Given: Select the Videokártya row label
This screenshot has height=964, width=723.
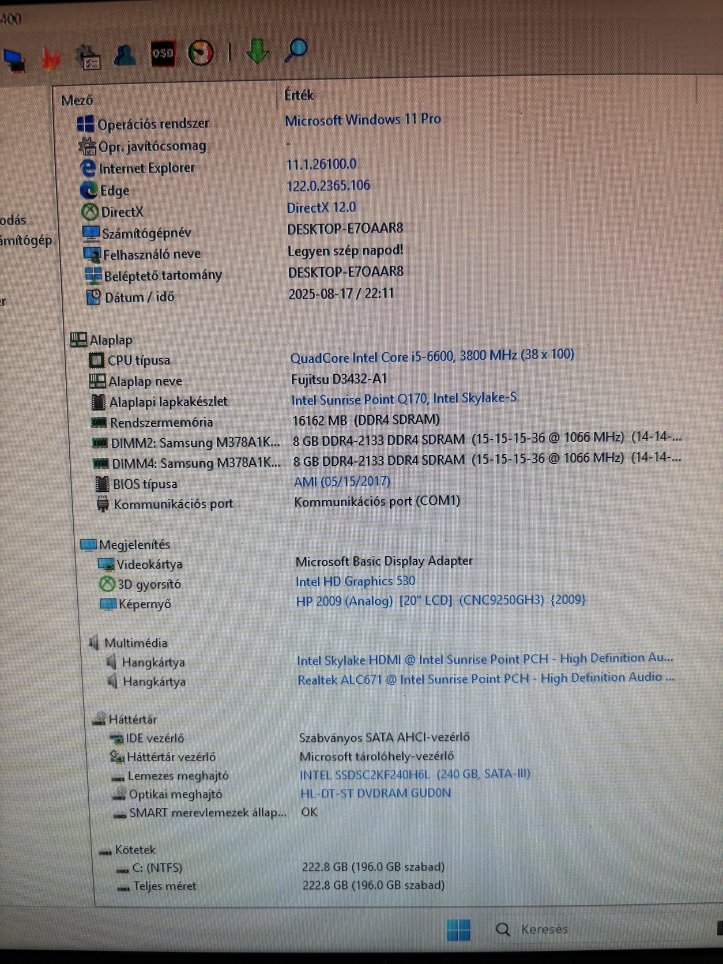Looking at the screenshot, I should [149, 564].
